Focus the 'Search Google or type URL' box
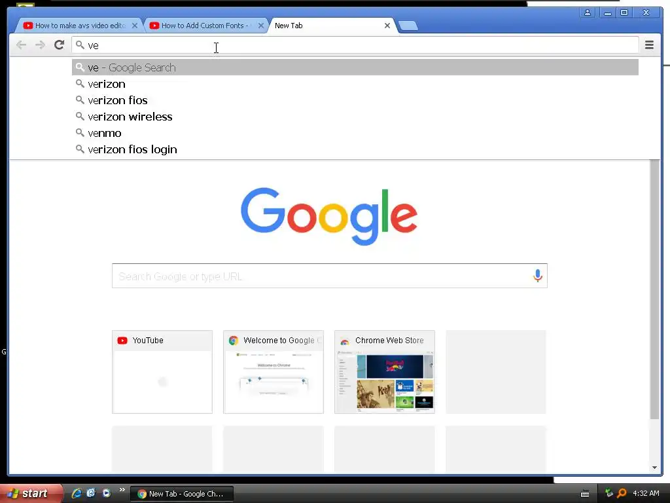Viewport: 670px width, 503px height. [x=330, y=276]
